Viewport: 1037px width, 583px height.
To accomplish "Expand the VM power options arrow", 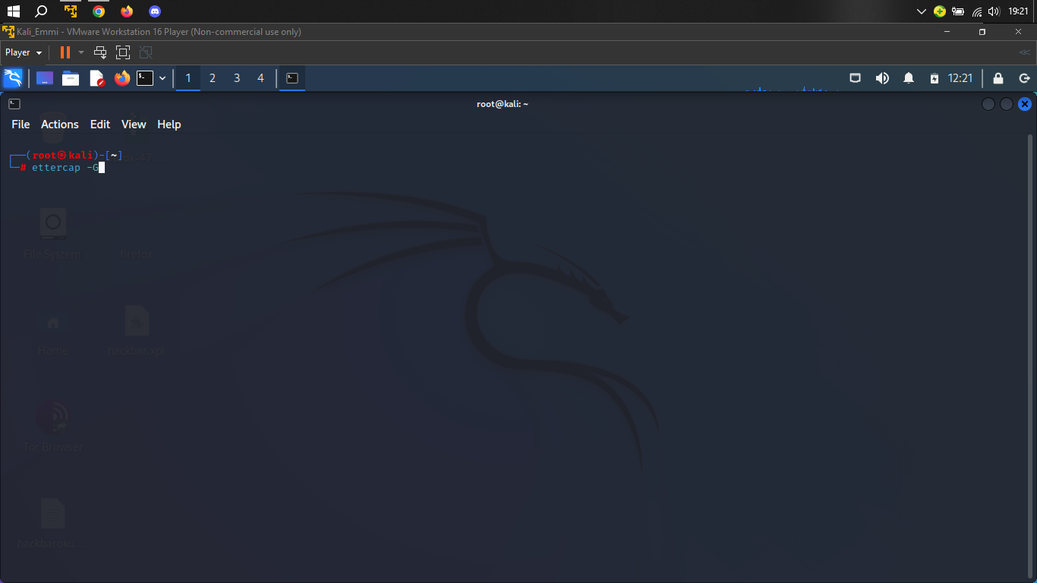I will click(x=81, y=52).
